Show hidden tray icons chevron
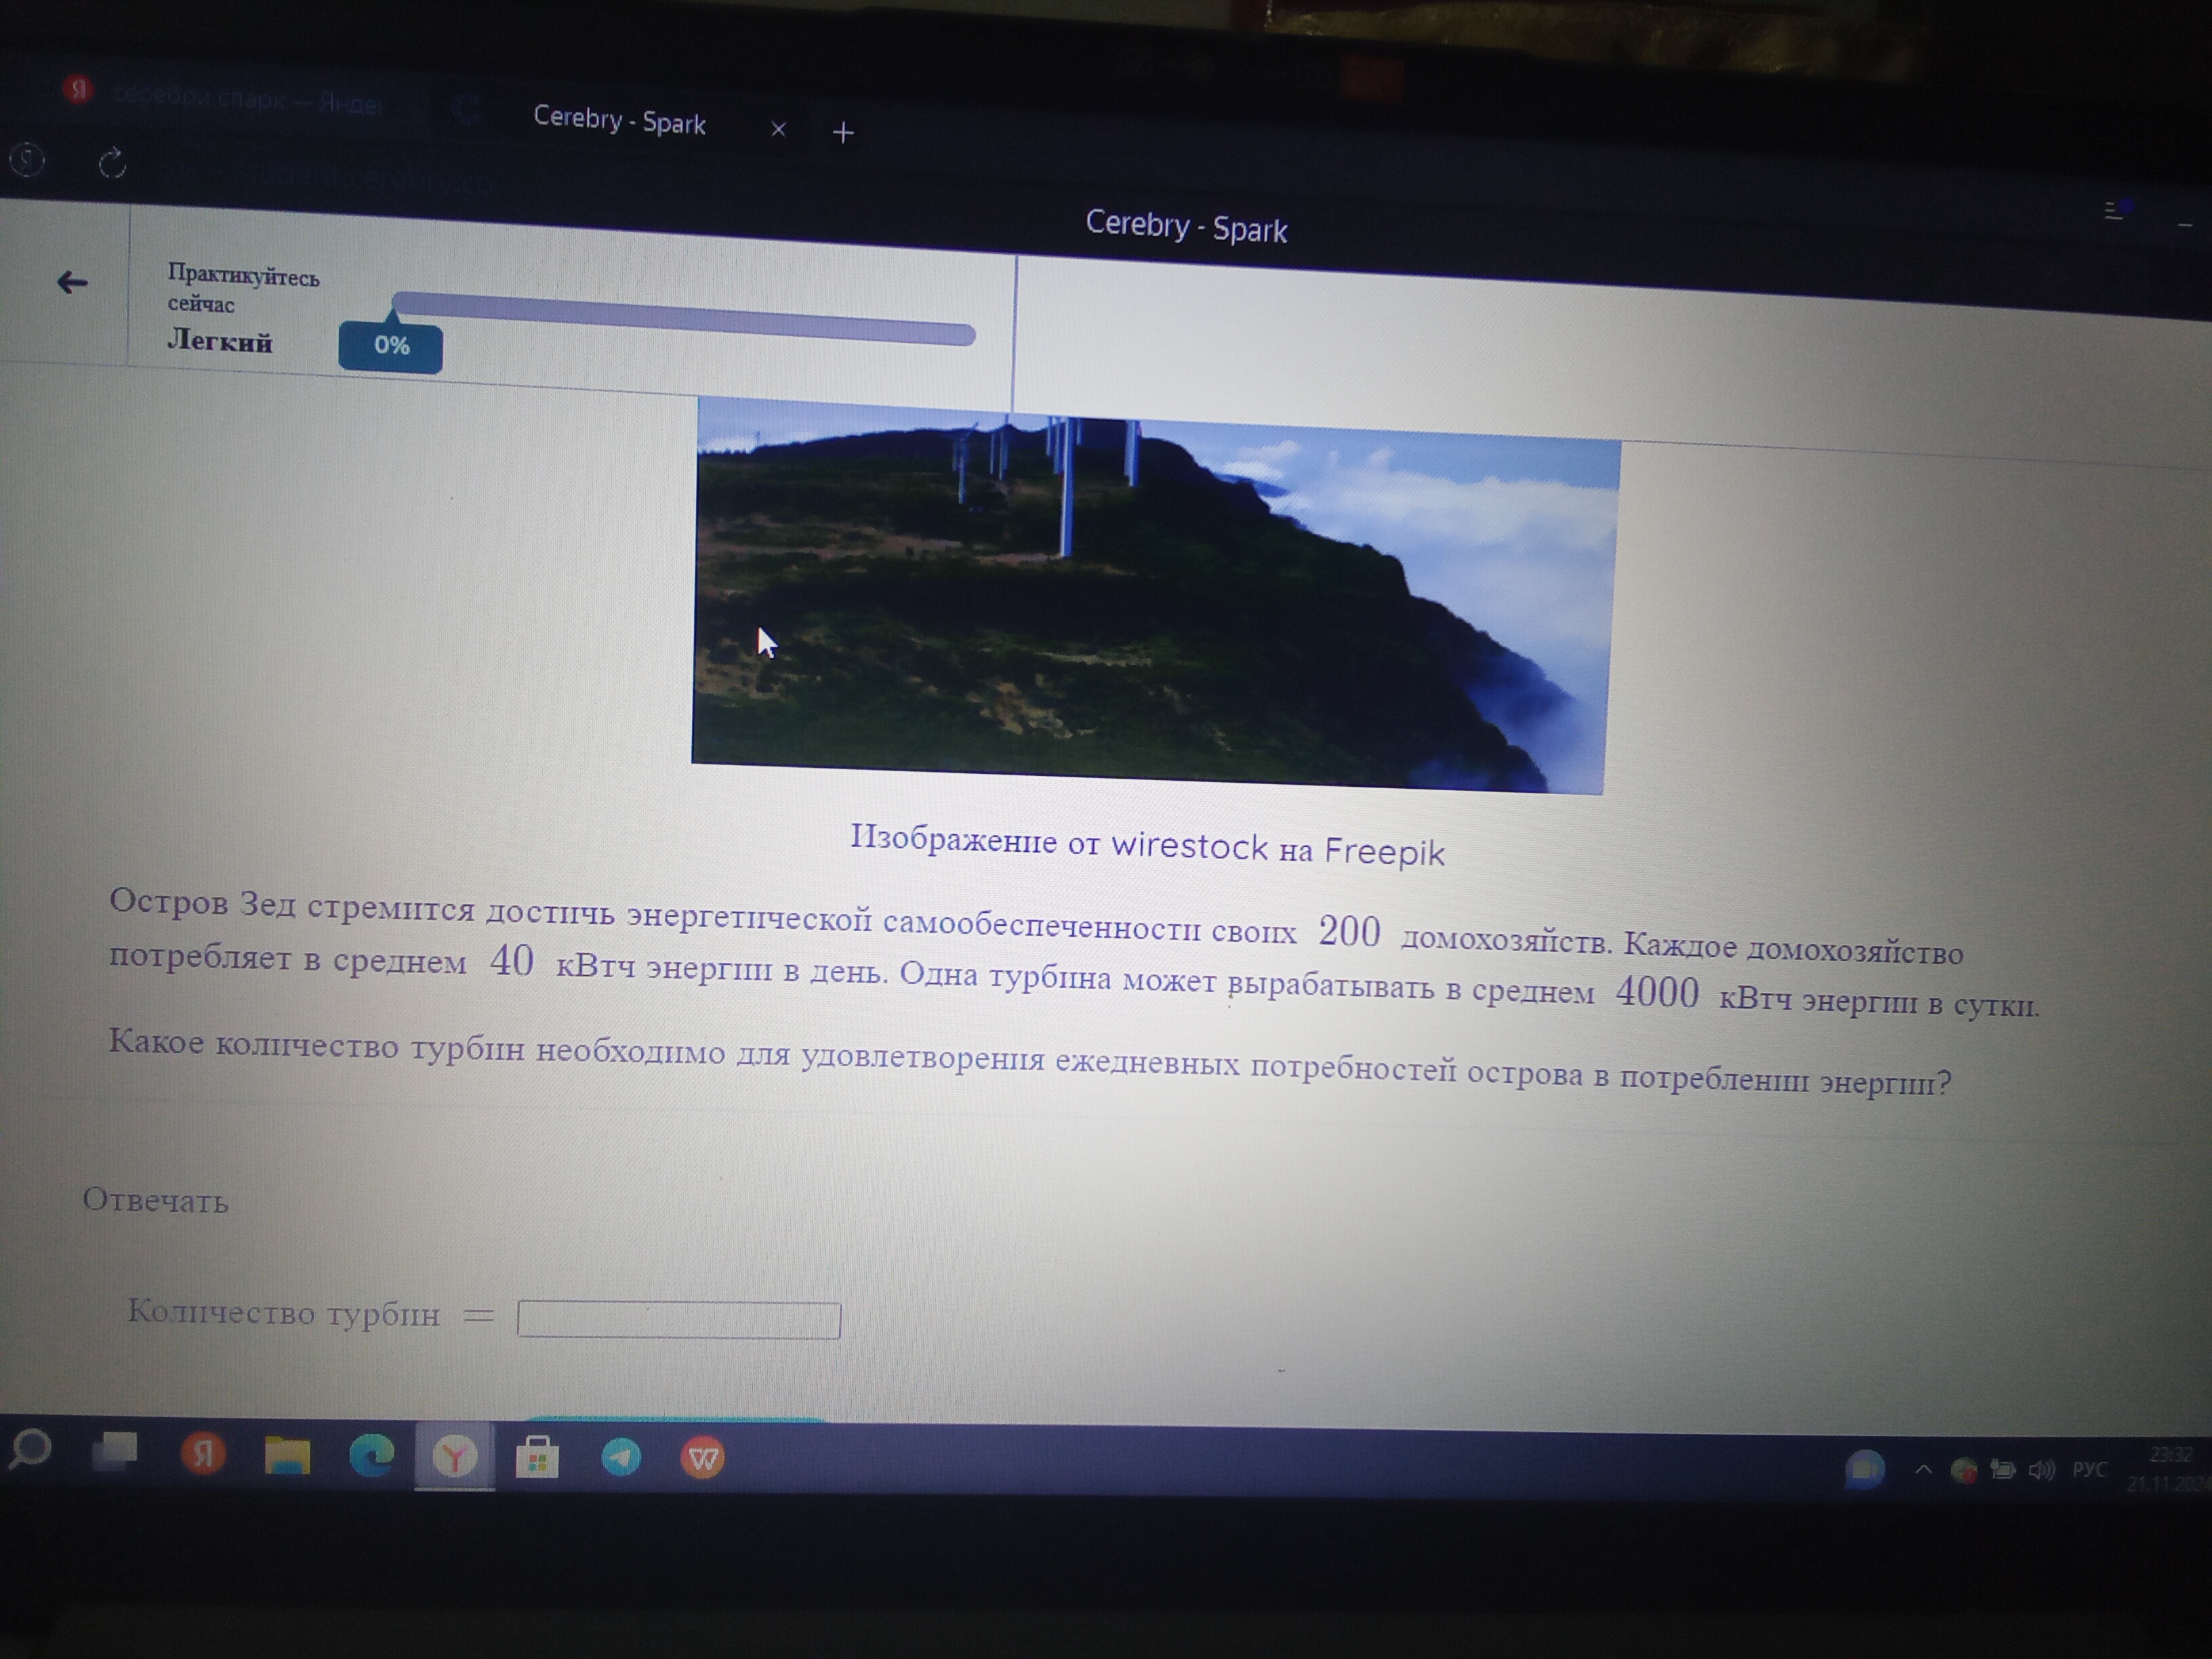Screen dimensions: 2212x1659 [1922, 1469]
